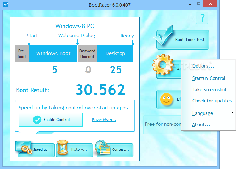Click the globe Contest icon
Viewport: 236px width, 169px height.
tap(102, 147)
